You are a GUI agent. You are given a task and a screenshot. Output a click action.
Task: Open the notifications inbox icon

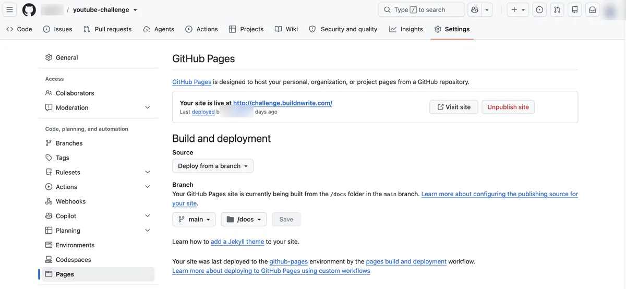[593, 10]
